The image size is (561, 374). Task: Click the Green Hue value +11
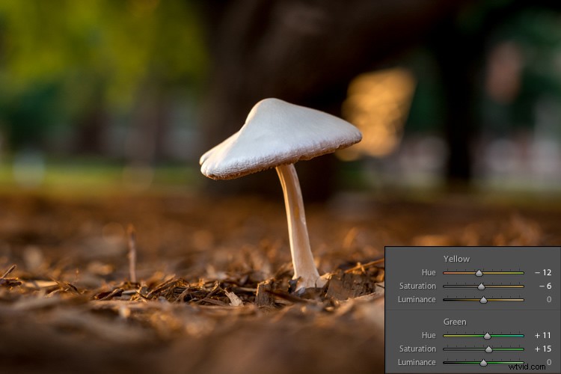[x=543, y=335]
